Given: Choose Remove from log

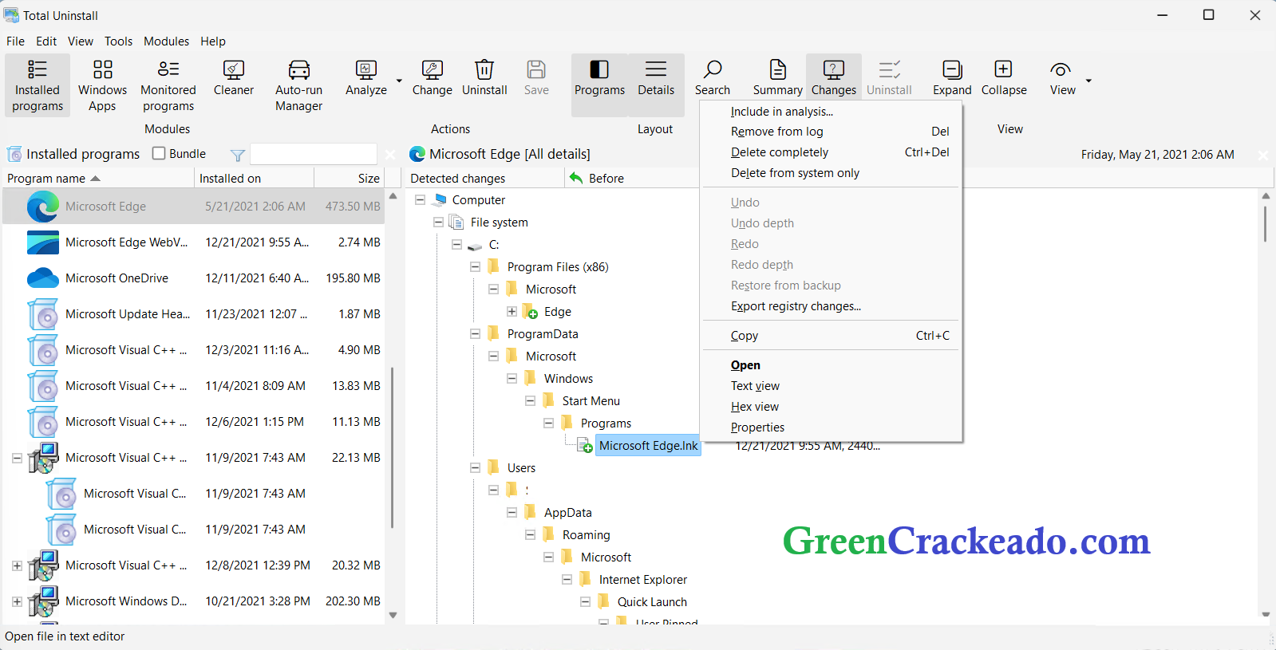Looking at the screenshot, I should pos(831,132).
